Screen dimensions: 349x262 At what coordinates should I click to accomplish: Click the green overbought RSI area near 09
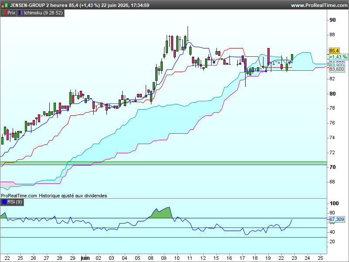162,214
